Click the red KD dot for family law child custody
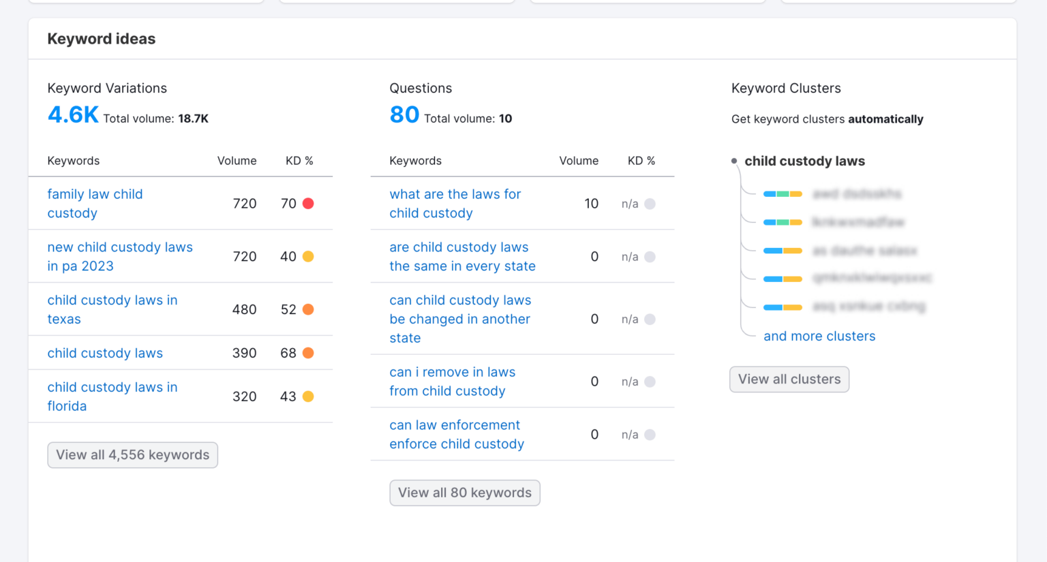This screenshot has height=562, width=1047. [308, 204]
